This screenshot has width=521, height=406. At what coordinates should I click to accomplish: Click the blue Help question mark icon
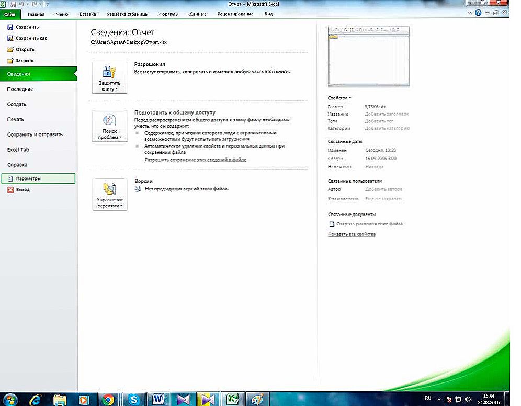[478, 13]
